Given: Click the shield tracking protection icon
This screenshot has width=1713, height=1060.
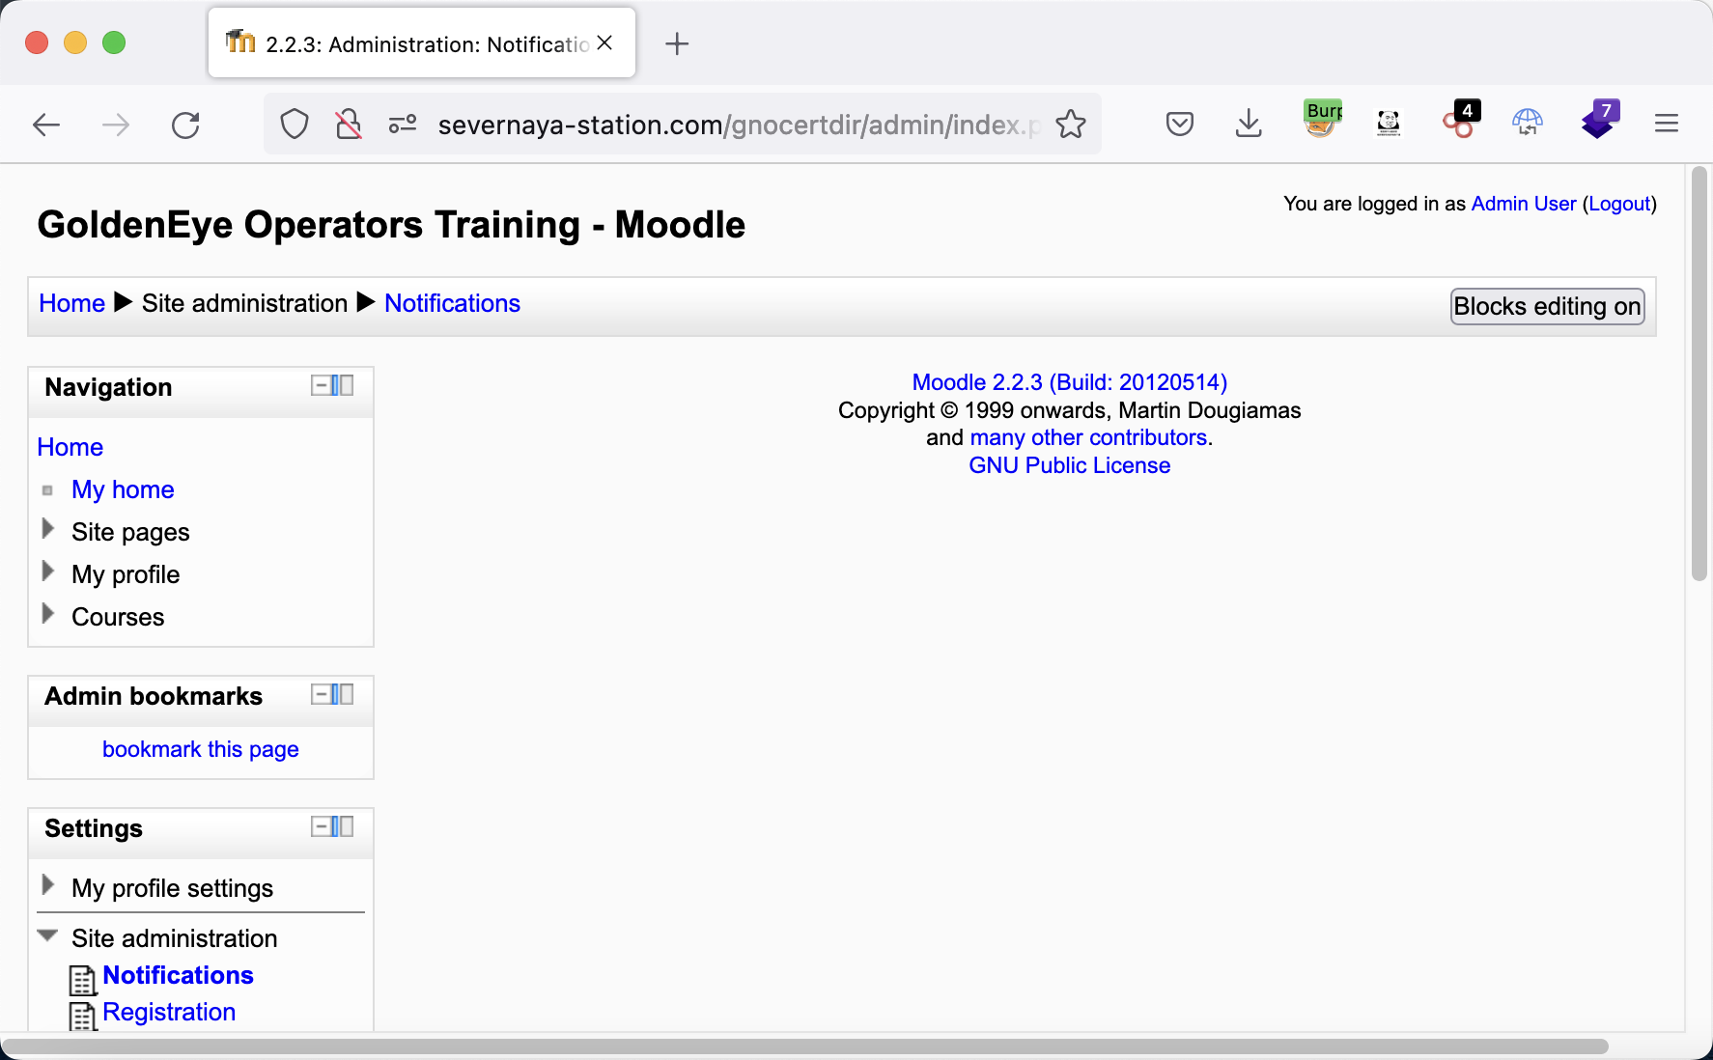Looking at the screenshot, I should tap(295, 125).
